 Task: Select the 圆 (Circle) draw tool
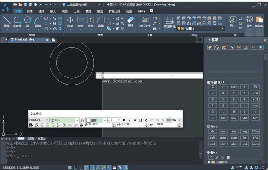click(28, 22)
